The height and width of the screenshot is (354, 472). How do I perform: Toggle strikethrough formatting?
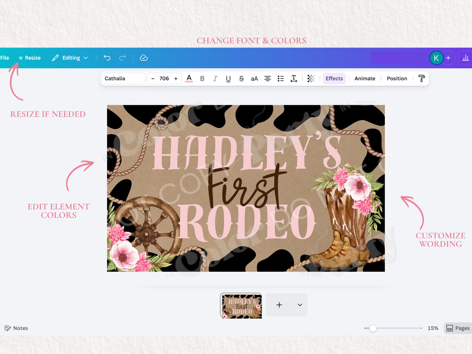click(241, 78)
